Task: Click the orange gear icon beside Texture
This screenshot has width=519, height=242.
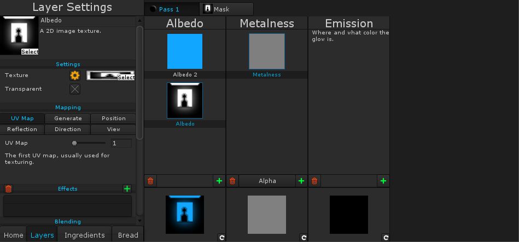Action: (75, 75)
